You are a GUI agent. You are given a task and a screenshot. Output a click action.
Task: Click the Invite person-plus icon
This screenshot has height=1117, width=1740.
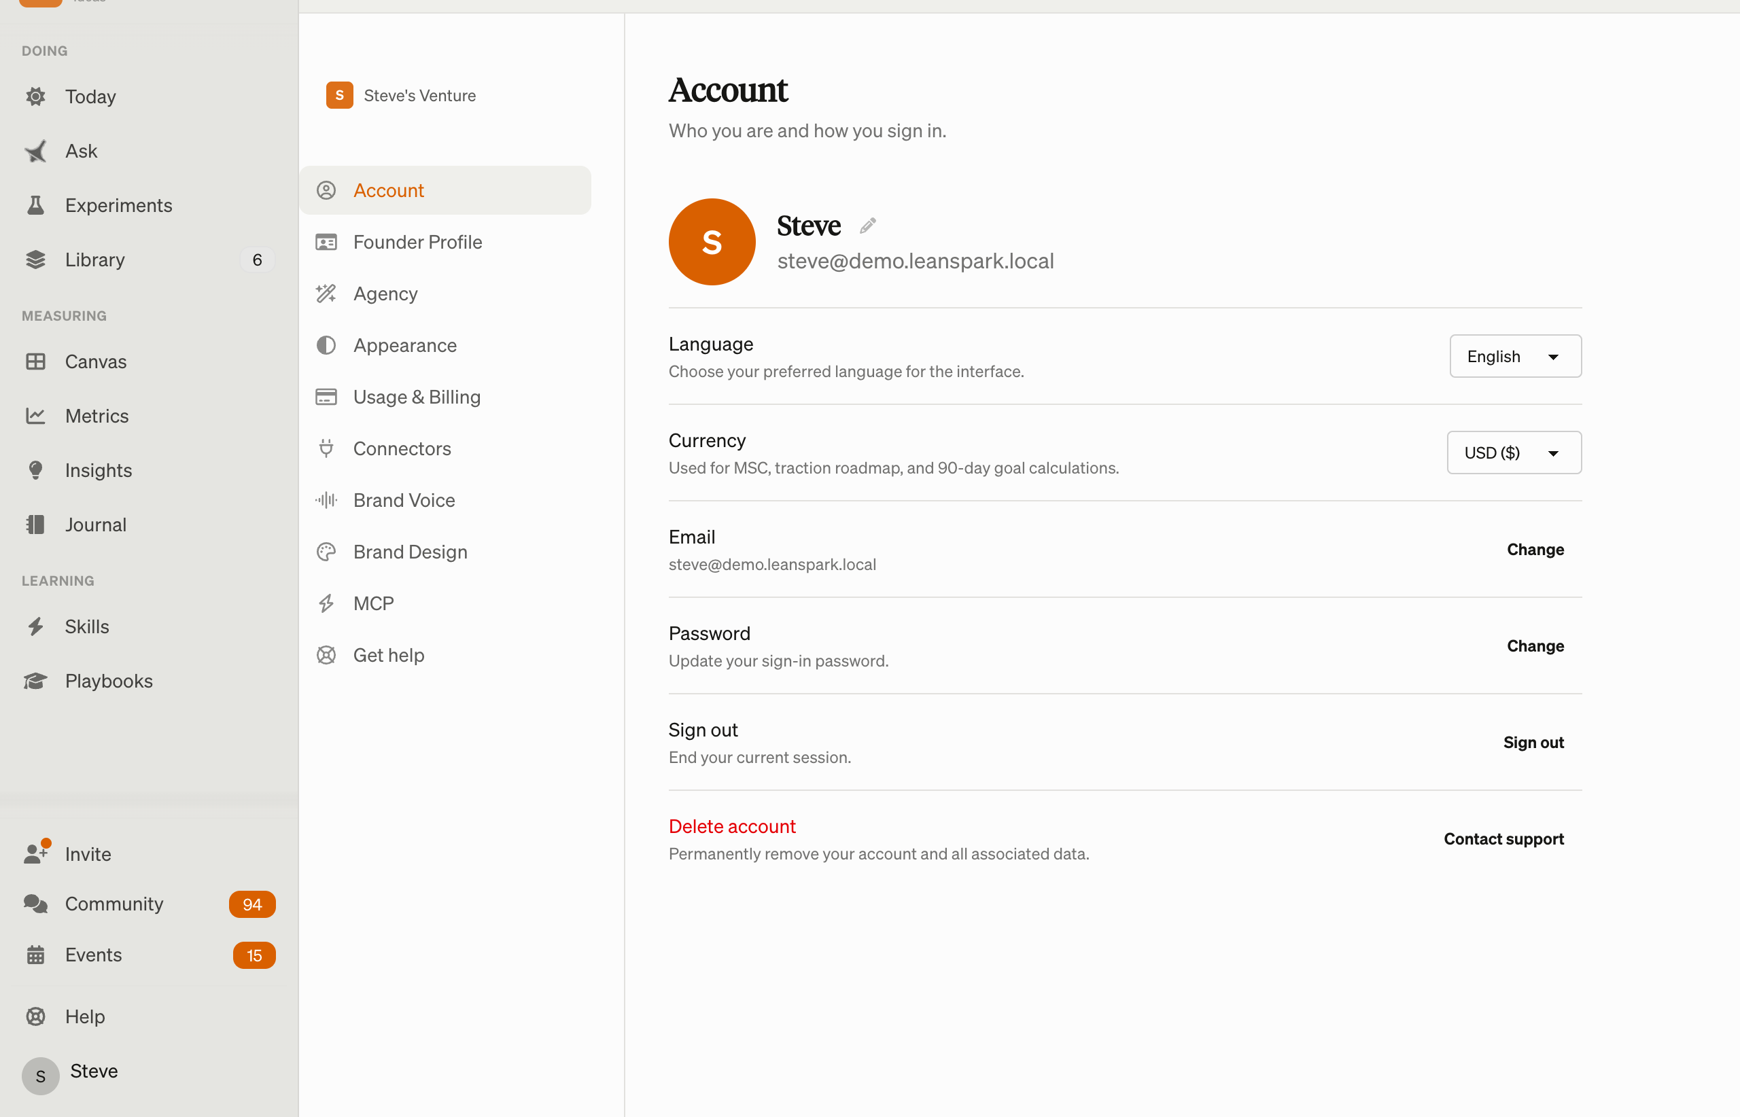click(35, 853)
